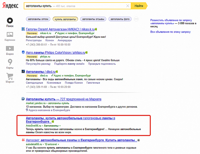
Task: Open Автолампы купить 727 предложений на Маркете
Action: pos(63,99)
